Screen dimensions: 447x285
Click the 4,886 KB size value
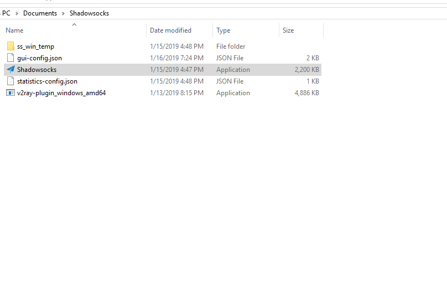tap(306, 93)
